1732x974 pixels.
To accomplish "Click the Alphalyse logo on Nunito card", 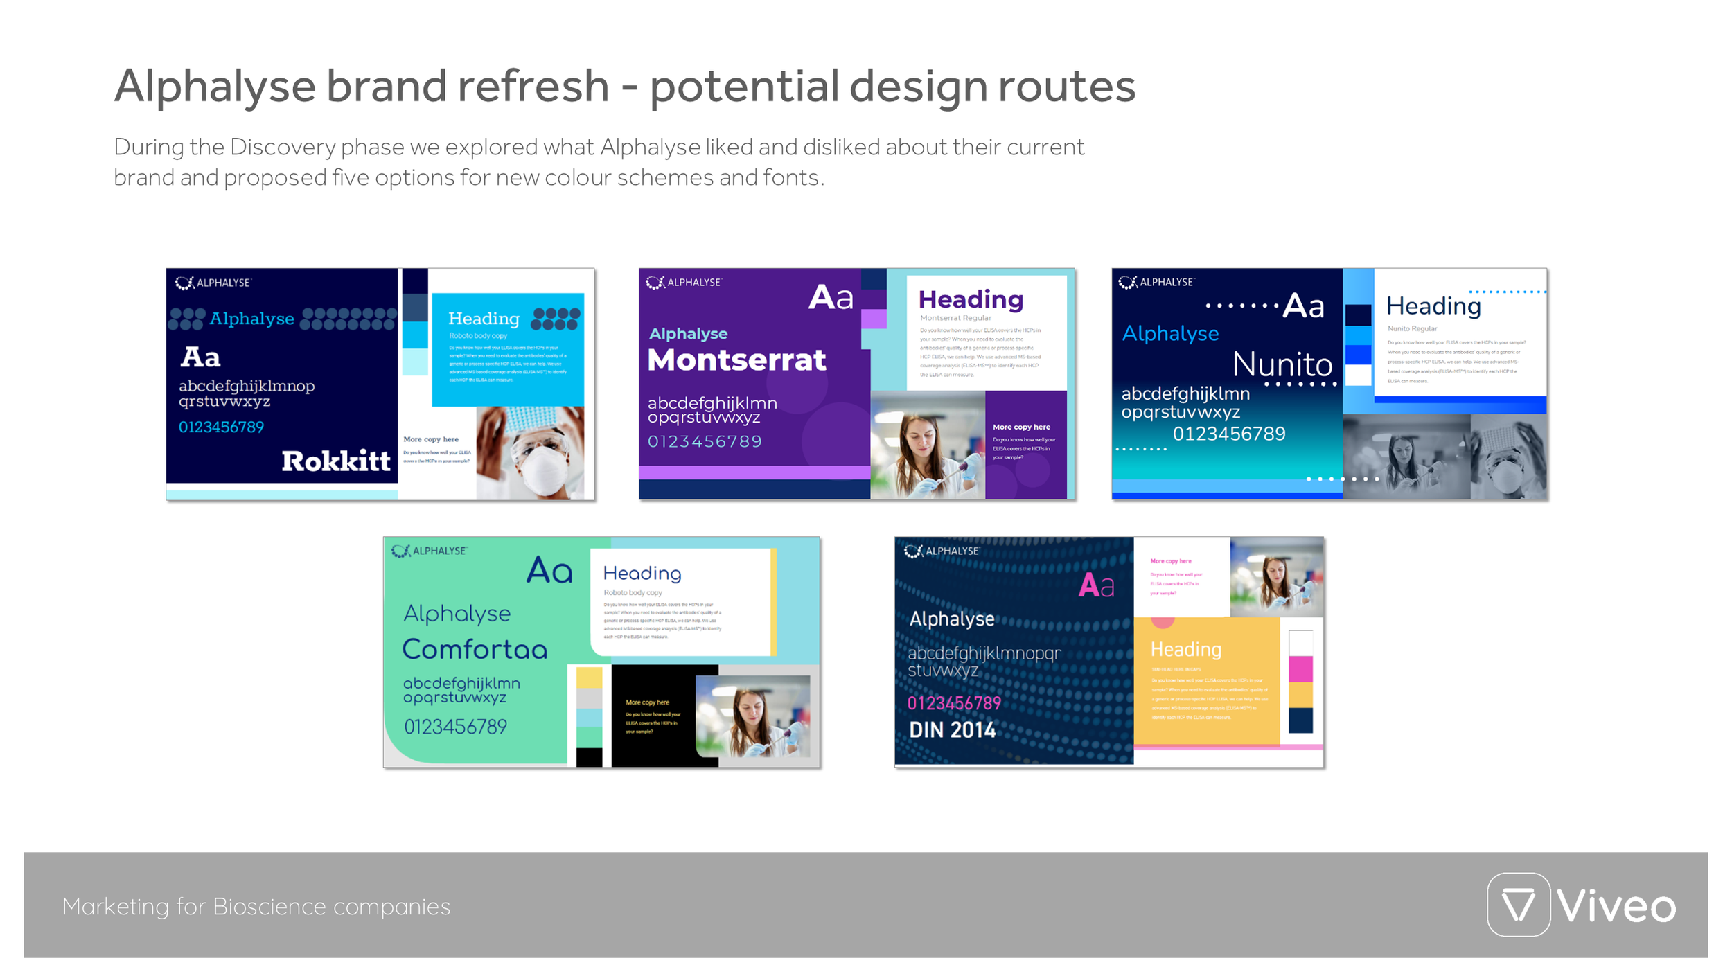I will (x=1156, y=282).
